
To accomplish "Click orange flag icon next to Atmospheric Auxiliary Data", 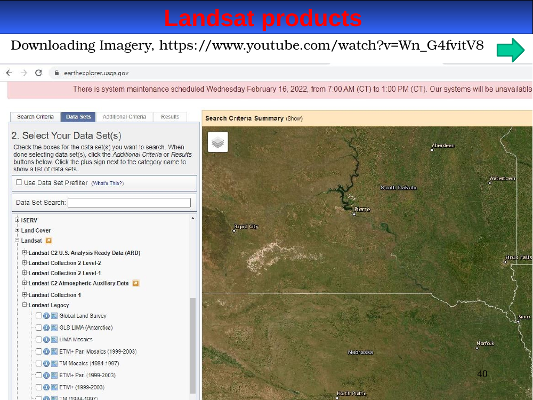I will point(135,283).
